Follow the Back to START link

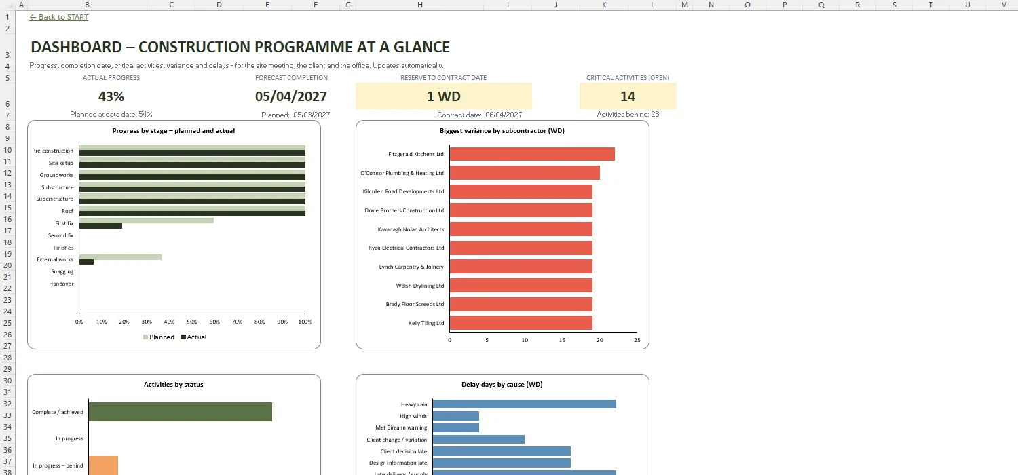pos(59,17)
